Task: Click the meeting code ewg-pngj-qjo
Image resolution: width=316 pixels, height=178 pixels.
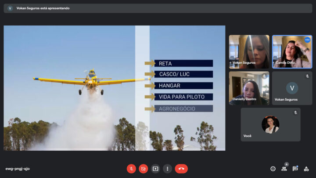Action: [18, 169]
